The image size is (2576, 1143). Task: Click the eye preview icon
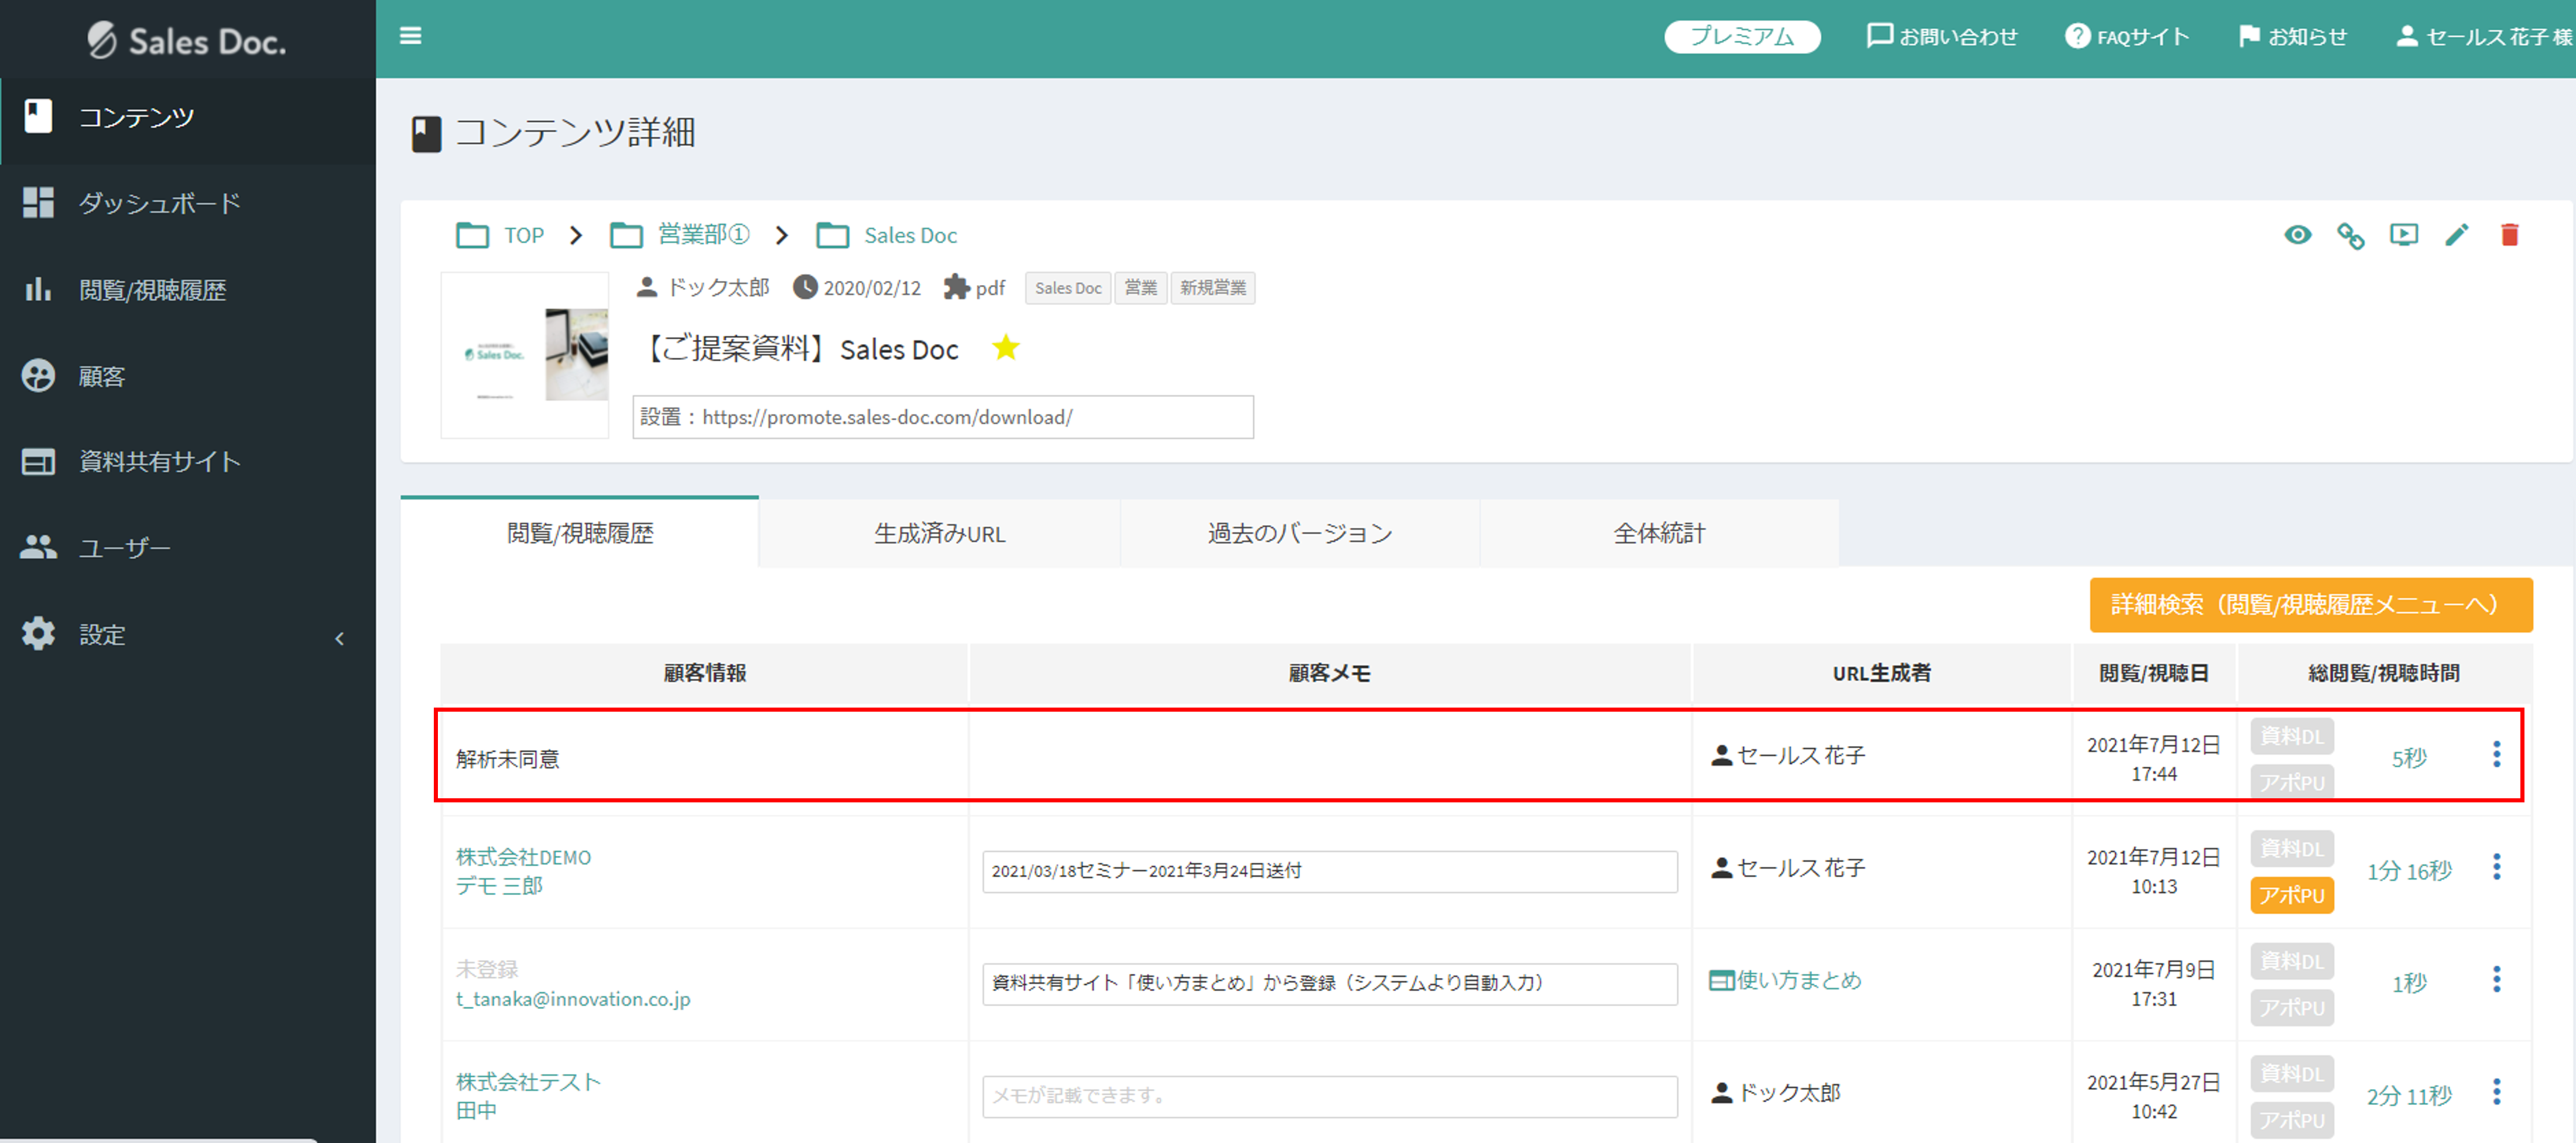(x=2297, y=235)
